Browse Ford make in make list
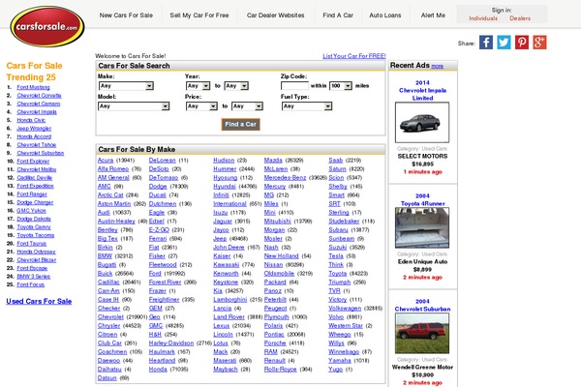Image resolution: width=581 pixels, height=387 pixels. click(155, 273)
